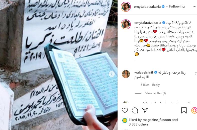
Task: Open emytalaatzakaria username in header
Action: click(x=147, y=7)
